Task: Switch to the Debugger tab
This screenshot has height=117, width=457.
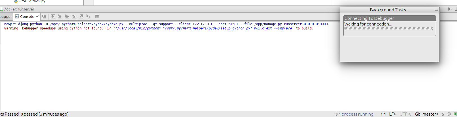Action: [6, 16]
